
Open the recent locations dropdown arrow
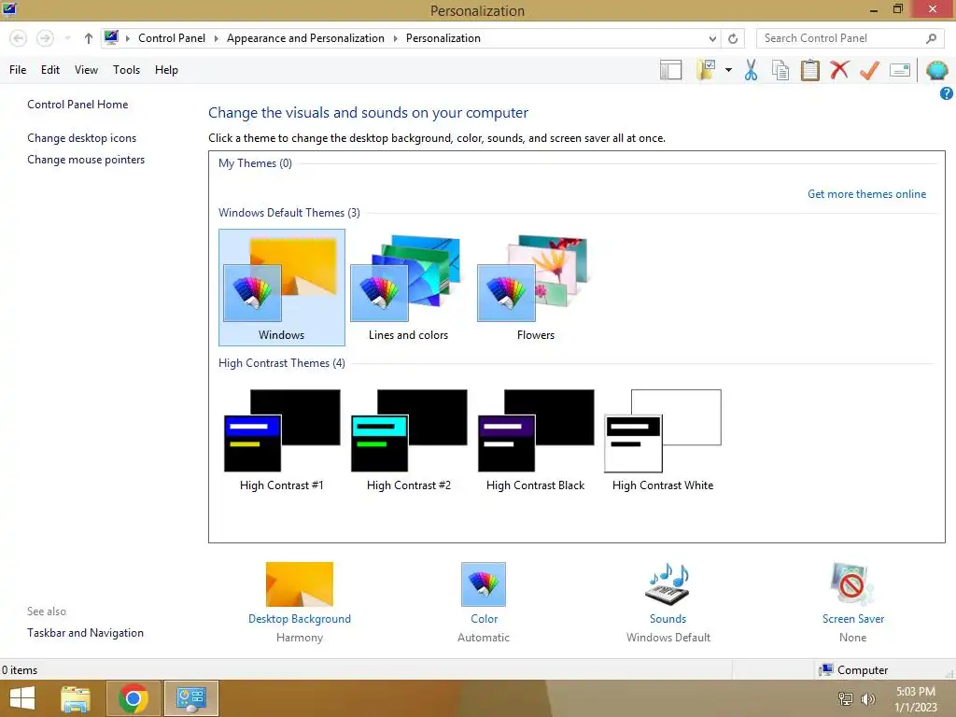coord(67,38)
